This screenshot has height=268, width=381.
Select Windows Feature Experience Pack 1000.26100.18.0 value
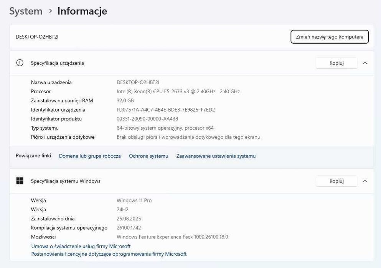(172, 237)
